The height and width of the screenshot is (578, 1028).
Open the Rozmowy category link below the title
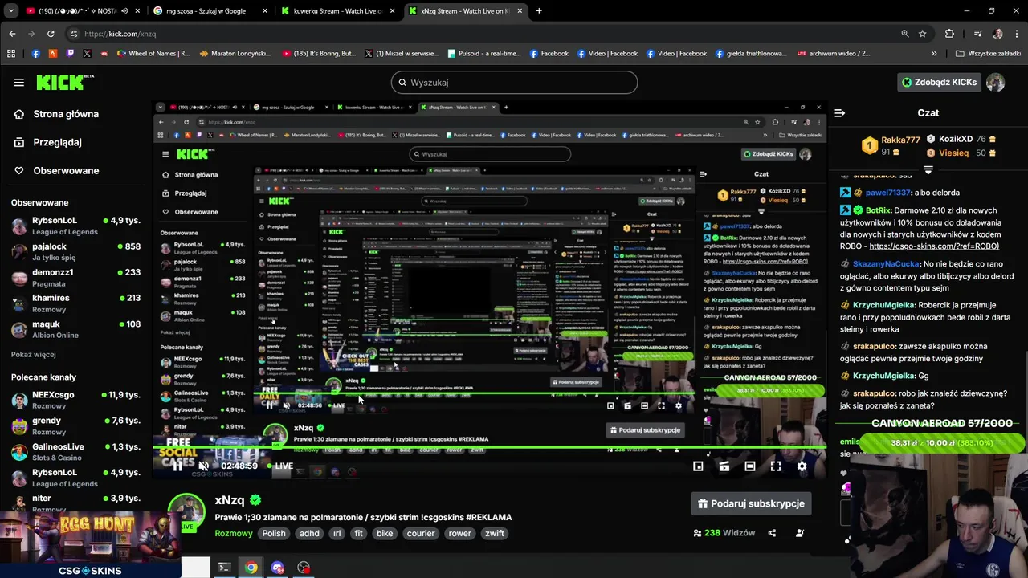(x=234, y=533)
